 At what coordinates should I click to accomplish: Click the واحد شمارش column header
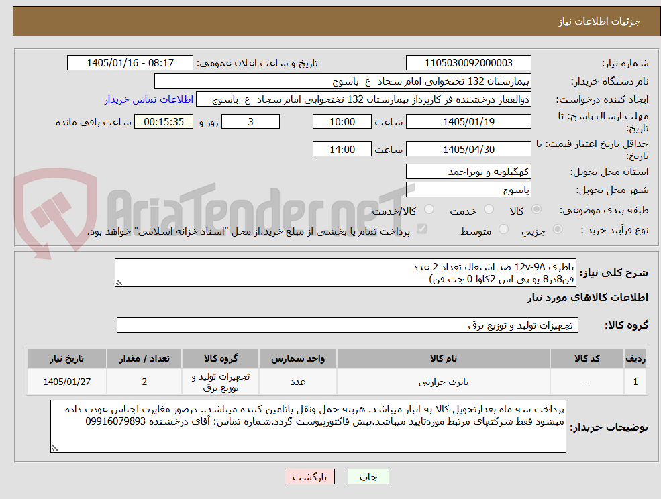click(298, 358)
